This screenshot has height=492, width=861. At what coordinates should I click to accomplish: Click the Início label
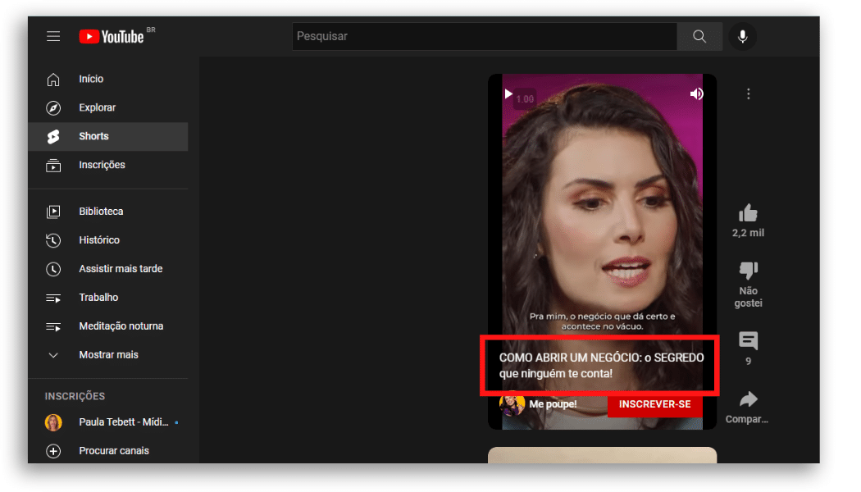91,79
